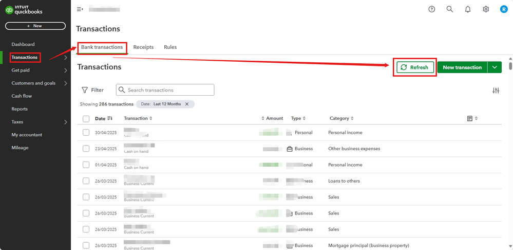Open Reports in the sidebar
Viewport: 513px width, 250px height.
[20, 109]
